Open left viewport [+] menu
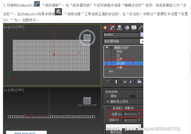Screen dimensions: 191x134 tap(6, 90)
